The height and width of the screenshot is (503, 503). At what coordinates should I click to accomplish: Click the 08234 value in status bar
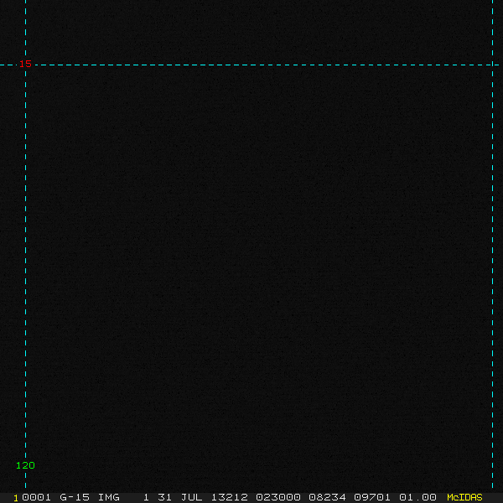325,497
